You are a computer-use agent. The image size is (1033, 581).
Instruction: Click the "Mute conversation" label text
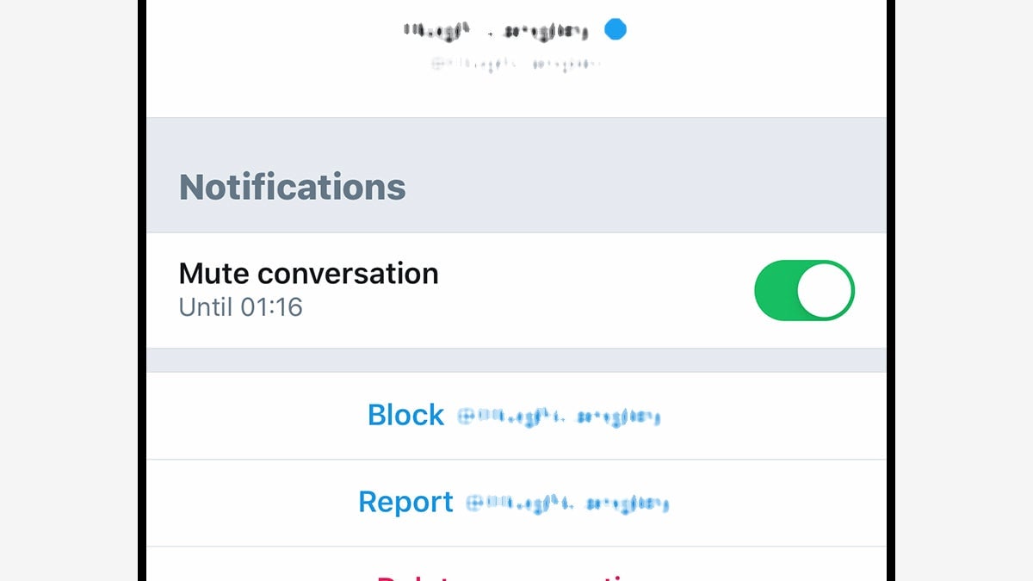[x=308, y=274]
